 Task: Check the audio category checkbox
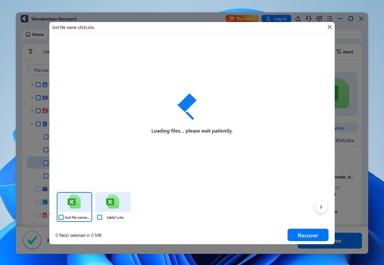(38, 111)
